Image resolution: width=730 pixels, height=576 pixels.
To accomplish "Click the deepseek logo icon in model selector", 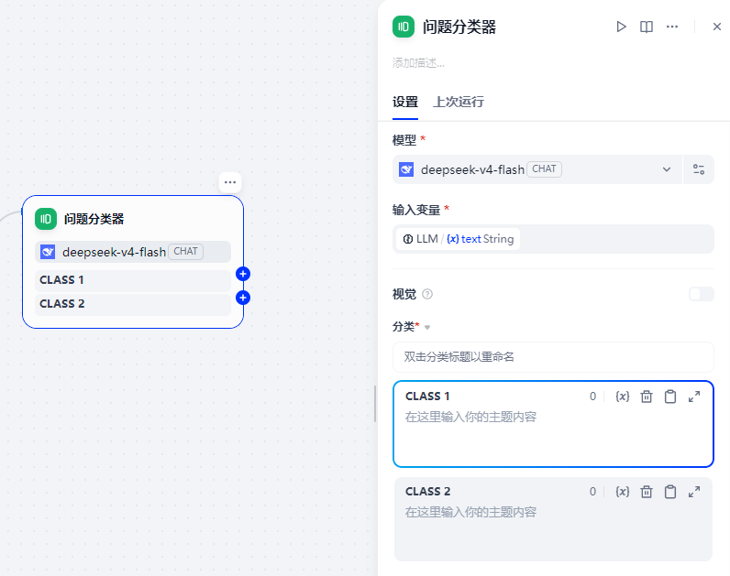I will pos(406,169).
